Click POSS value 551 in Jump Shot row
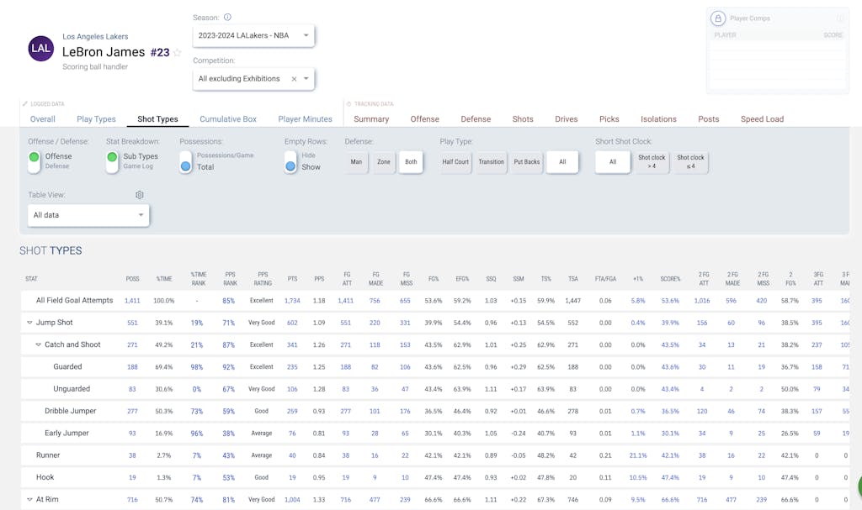The image size is (862, 510). tap(132, 323)
